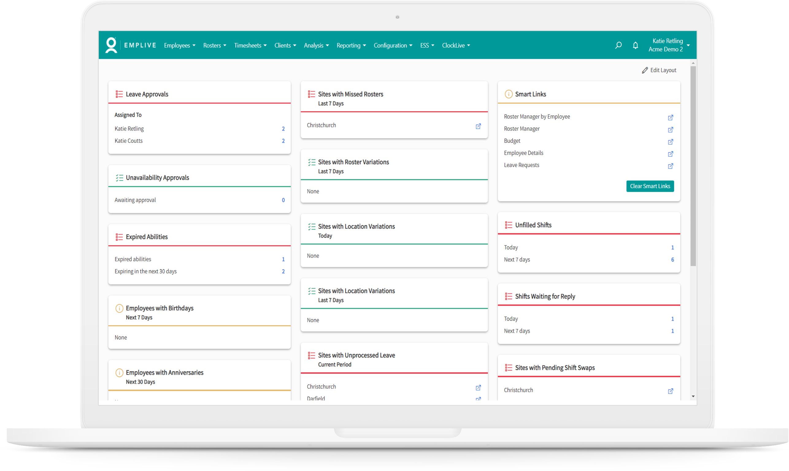Expand the Employees dropdown menu
Viewport: 789px width, 471px height.
[x=179, y=45]
